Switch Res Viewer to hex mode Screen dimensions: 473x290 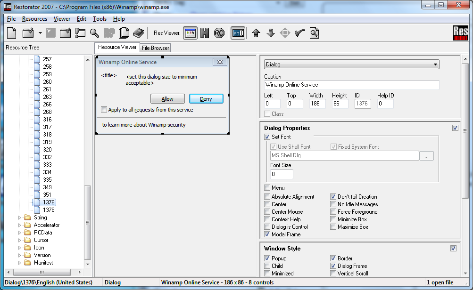click(x=205, y=33)
